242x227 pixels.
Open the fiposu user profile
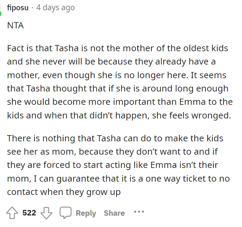pyautogui.click(x=18, y=8)
